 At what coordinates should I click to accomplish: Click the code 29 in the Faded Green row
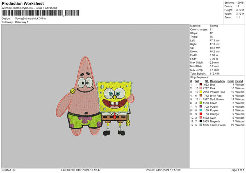232,125
